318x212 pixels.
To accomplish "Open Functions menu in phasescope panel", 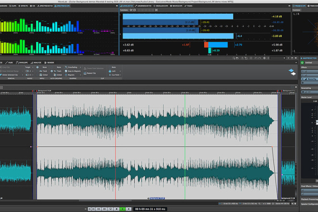I will (296, 10).
